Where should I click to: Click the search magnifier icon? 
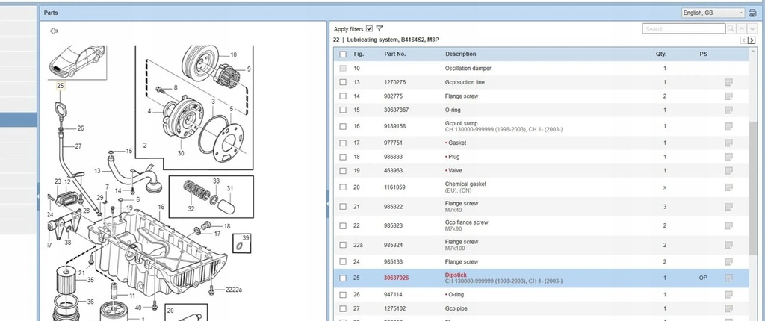click(731, 29)
